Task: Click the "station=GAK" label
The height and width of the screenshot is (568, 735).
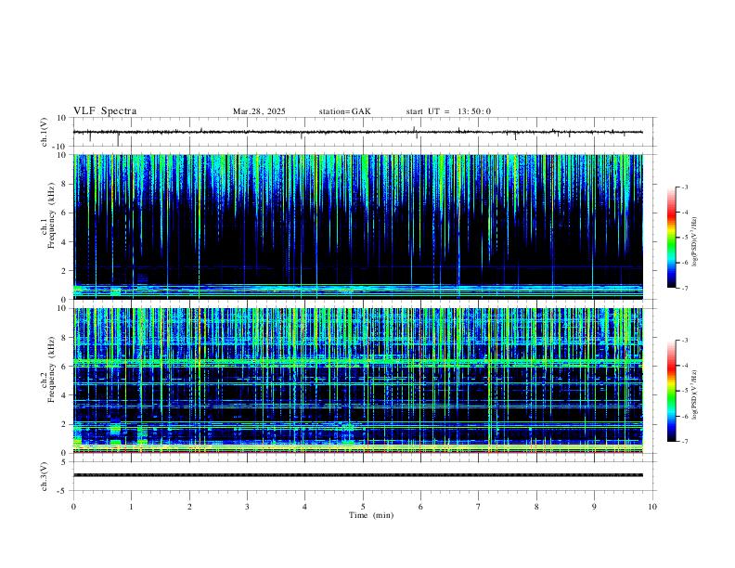Action: [345, 111]
